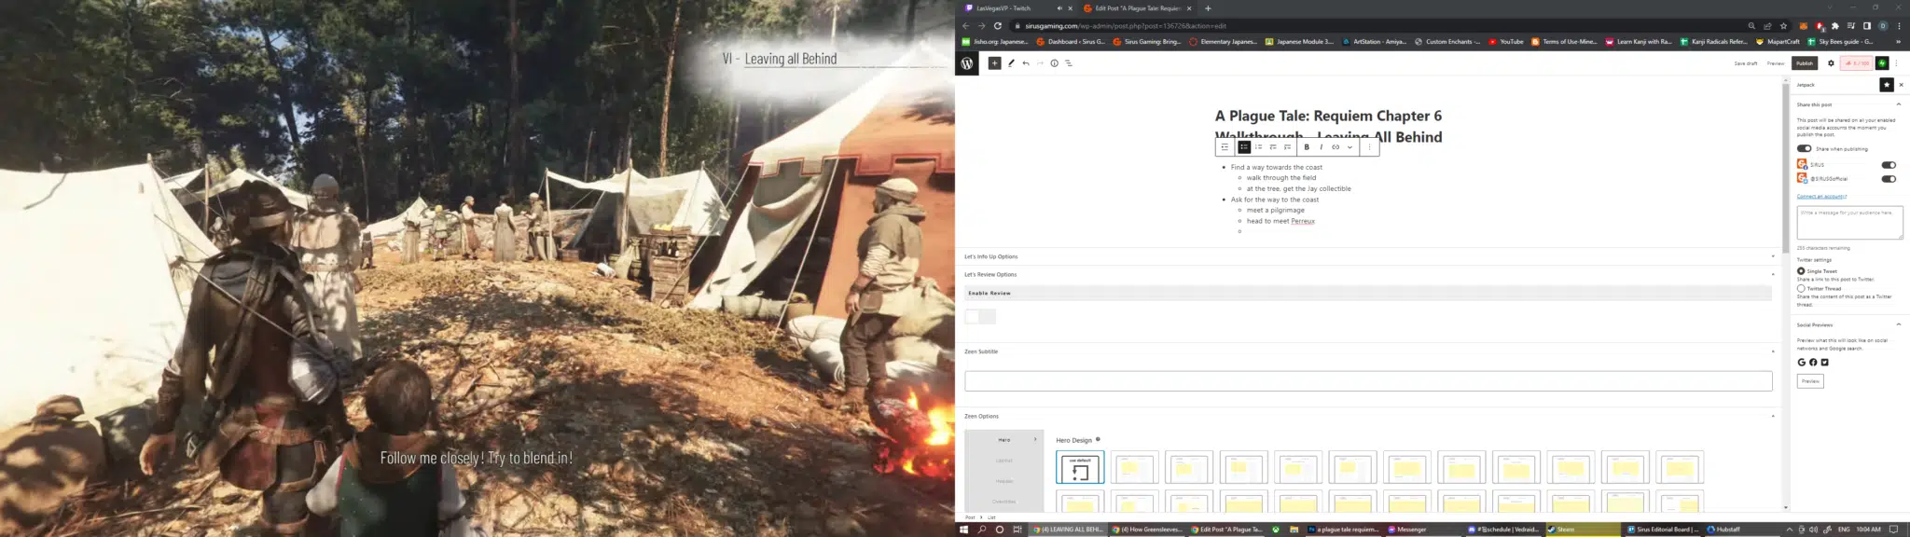Viewport: 1910px width, 537px height.
Task: Toggle the Enable Review switch
Action: pos(980,317)
